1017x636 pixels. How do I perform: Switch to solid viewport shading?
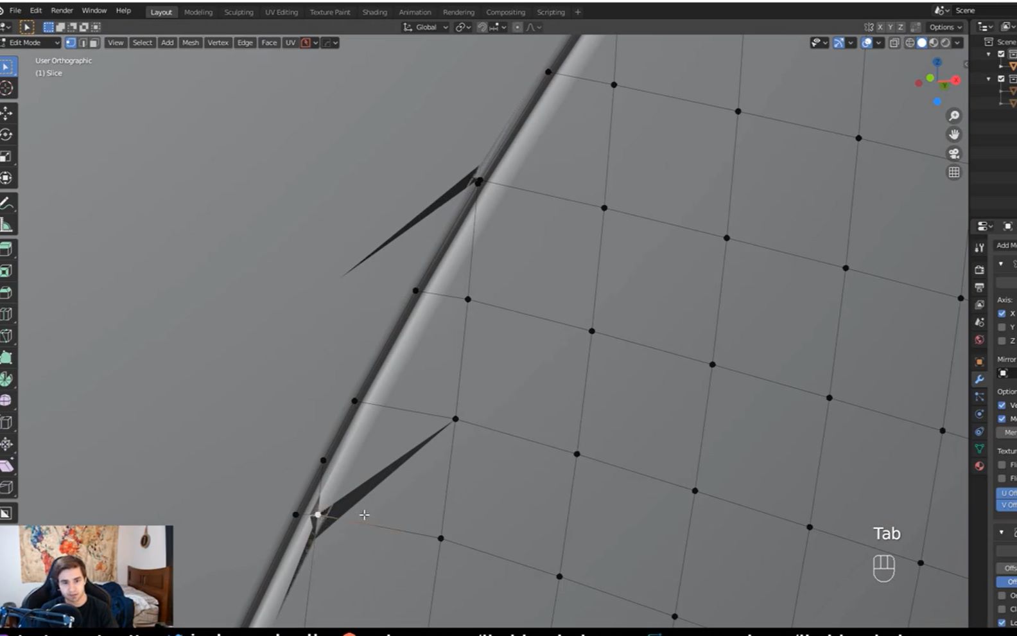pos(921,43)
